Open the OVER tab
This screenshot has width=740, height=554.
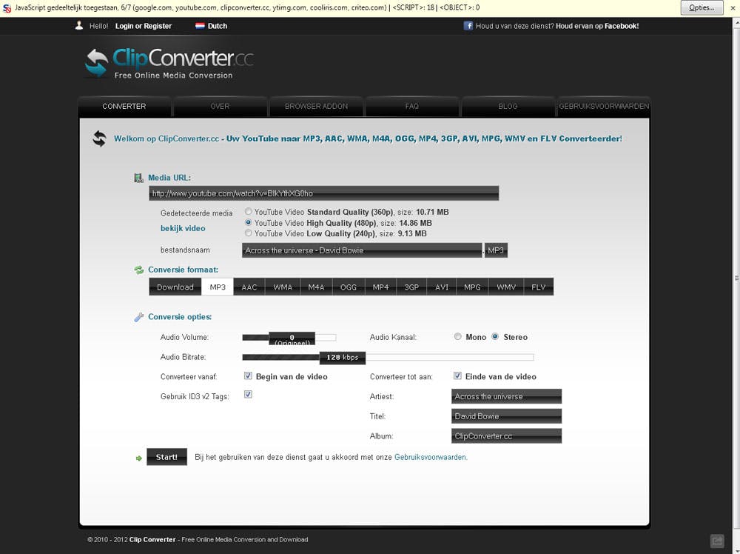pos(220,106)
